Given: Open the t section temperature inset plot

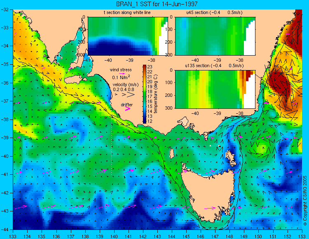Looking at the screenshot, I should pyautogui.click(x=128, y=36).
